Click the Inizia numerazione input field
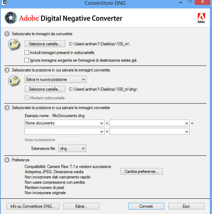The height and width of the screenshot is (214, 212). 72,140
